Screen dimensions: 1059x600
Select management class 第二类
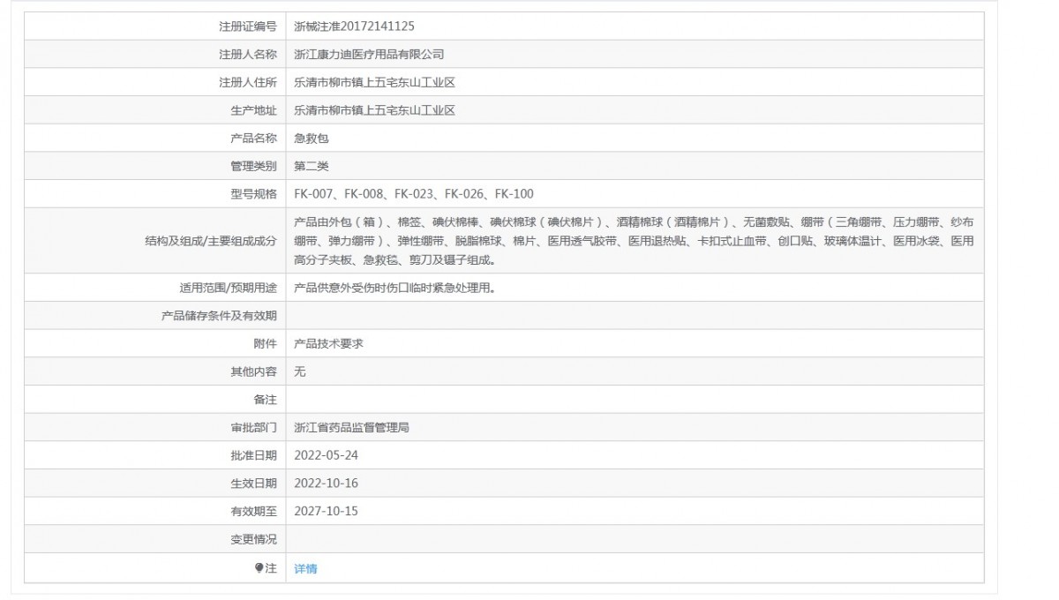click(312, 166)
